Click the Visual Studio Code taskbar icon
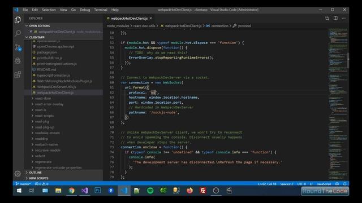The image size is (362, 203). pos(124,191)
